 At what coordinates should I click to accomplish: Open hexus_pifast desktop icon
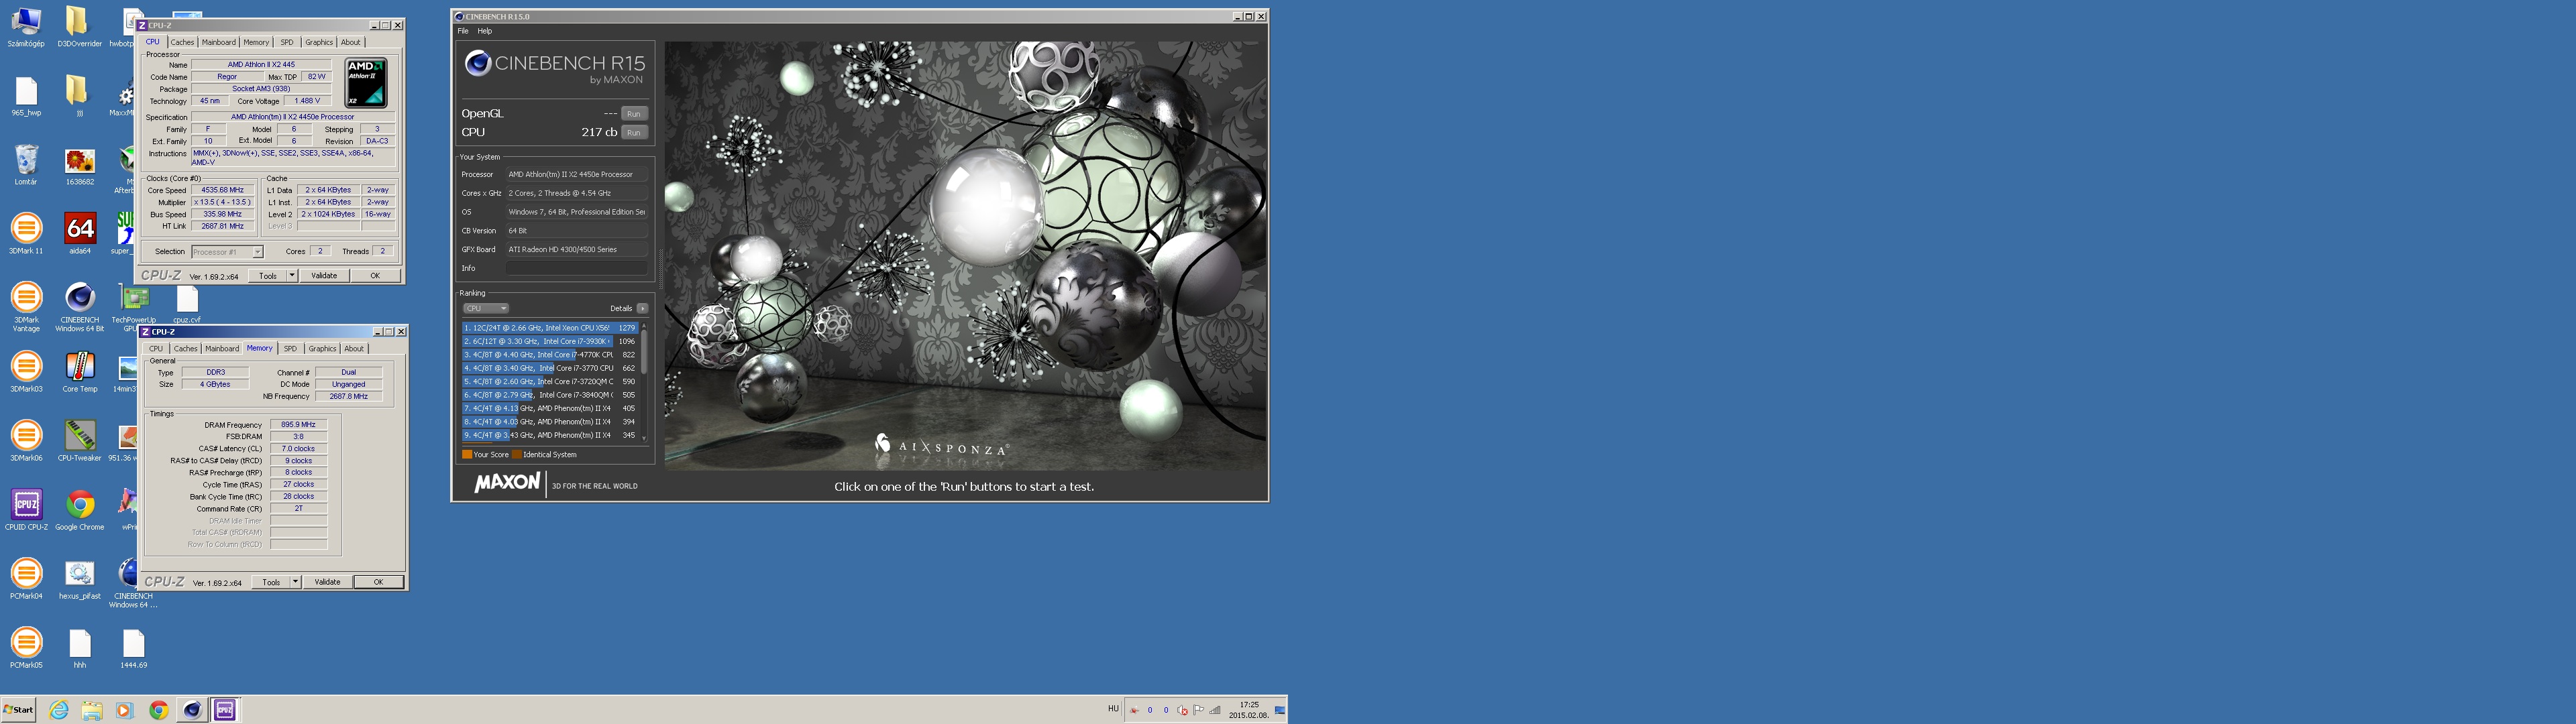pos(79,579)
